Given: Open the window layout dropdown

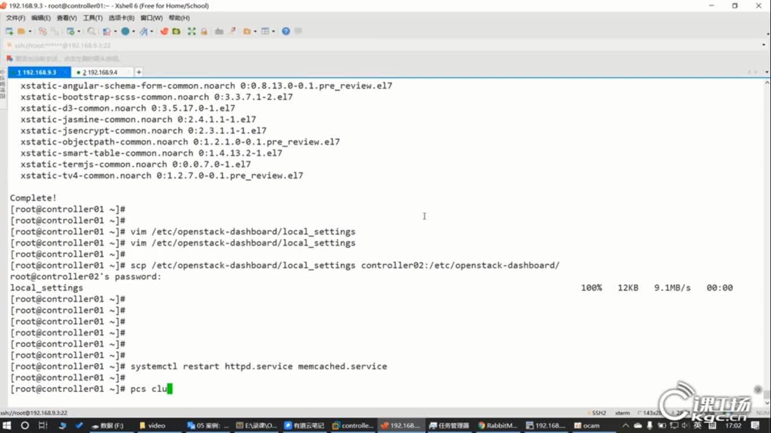Looking at the screenshot, I should (273, 31).
